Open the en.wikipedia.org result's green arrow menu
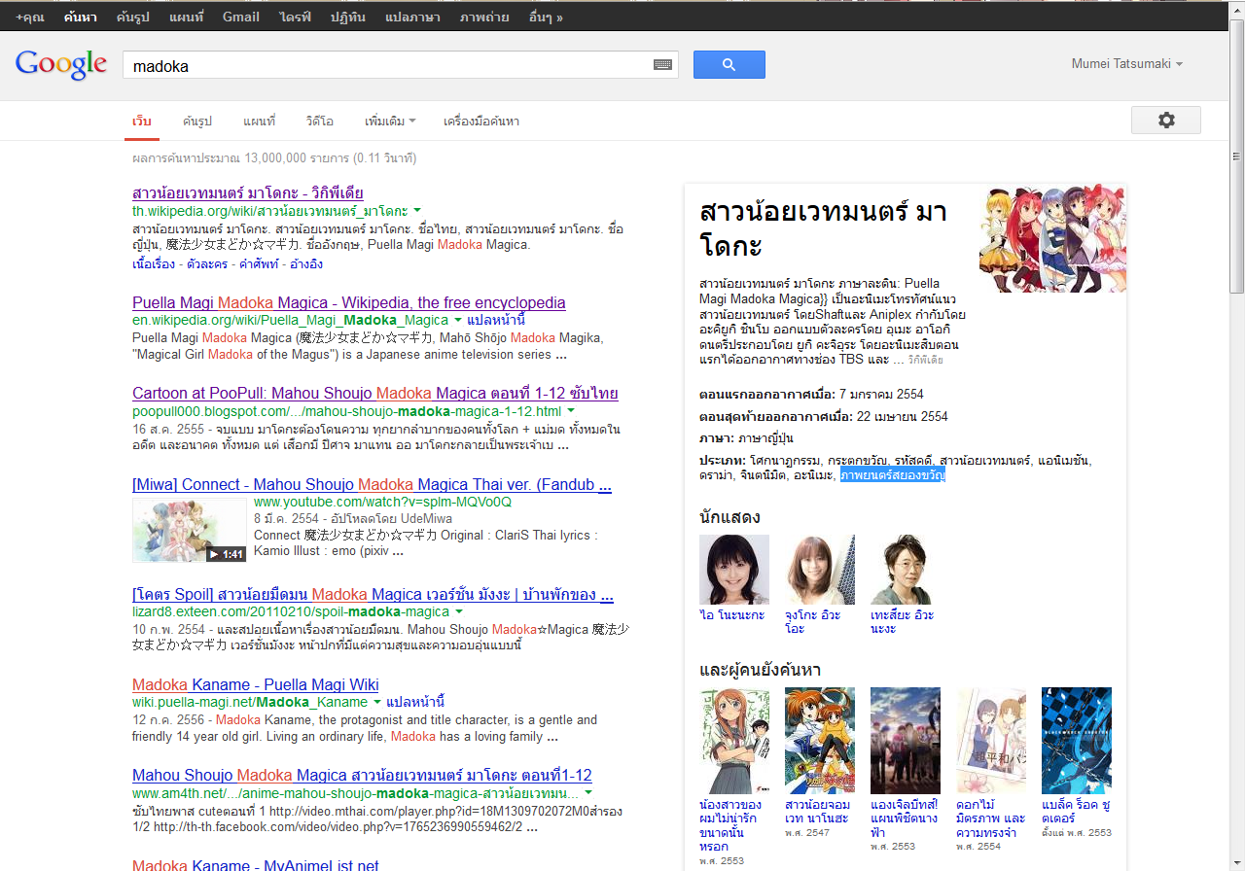 point(457,320)
